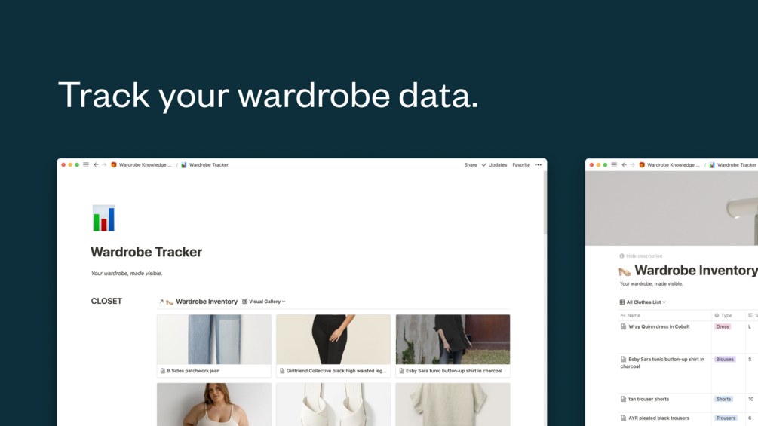The width and height of the screenshot is (758, 426).
Task: Select the Wardrobe Tracker breadcrumb in left window
Action: pos(204,164)
